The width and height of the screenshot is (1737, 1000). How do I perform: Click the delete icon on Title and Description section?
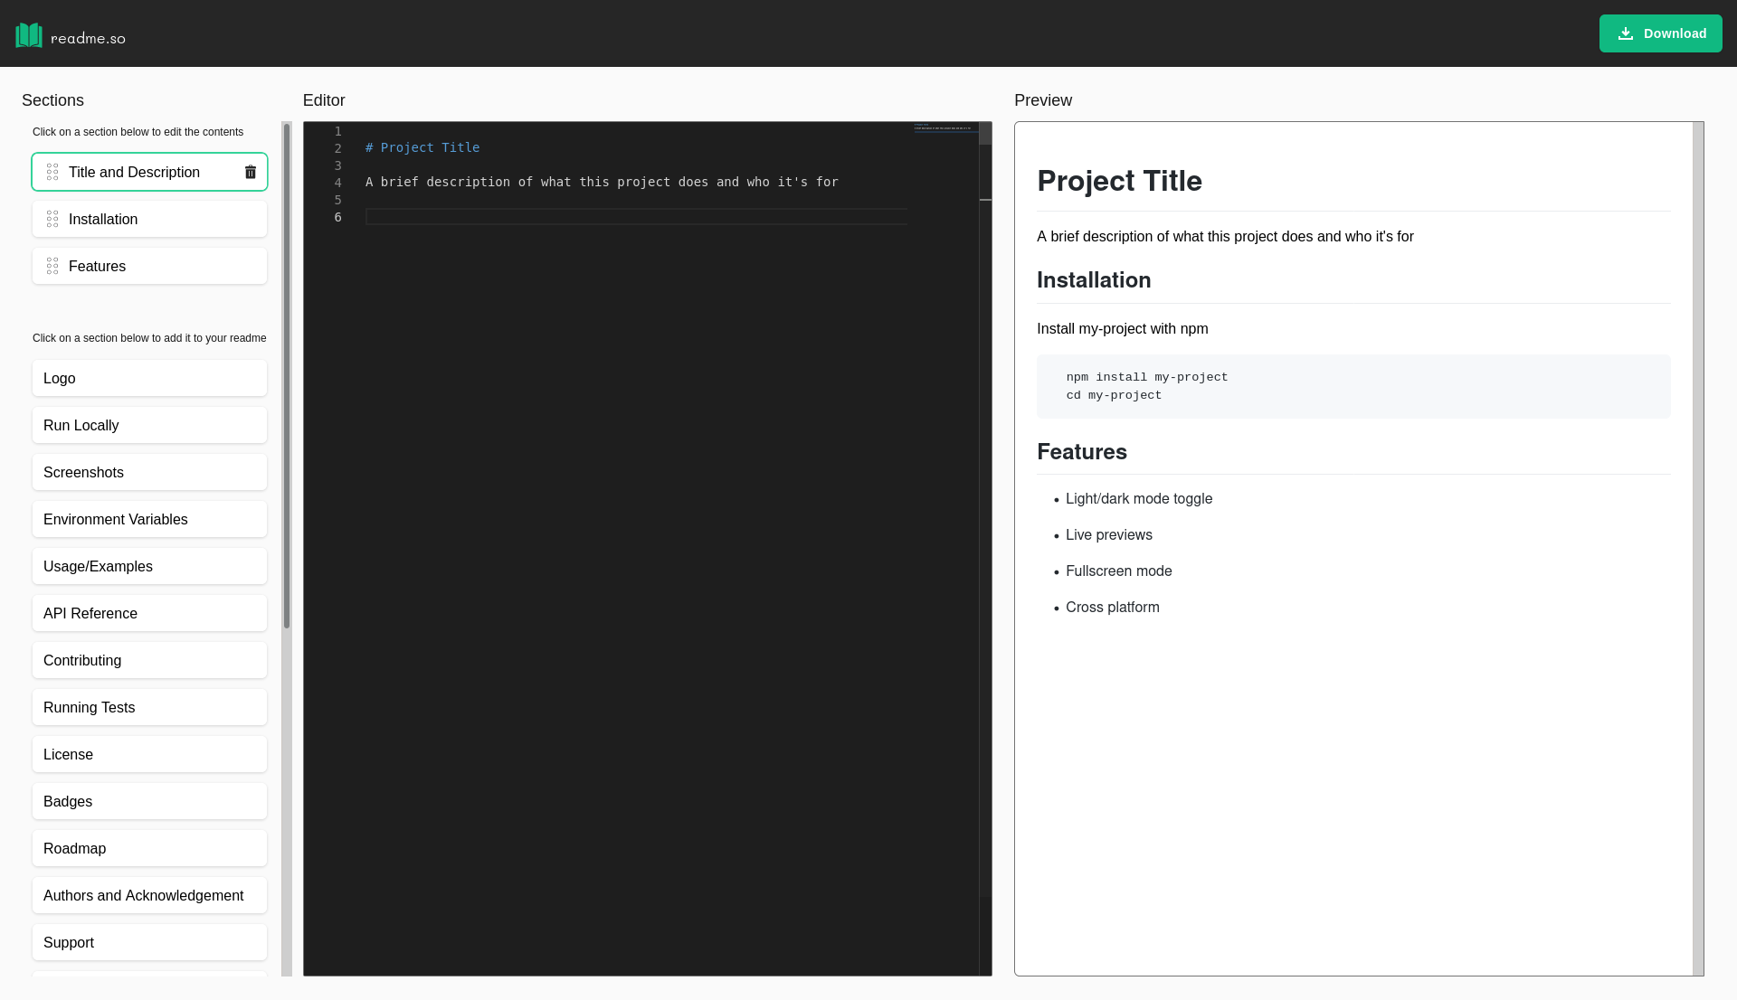[x=251, y=172]
